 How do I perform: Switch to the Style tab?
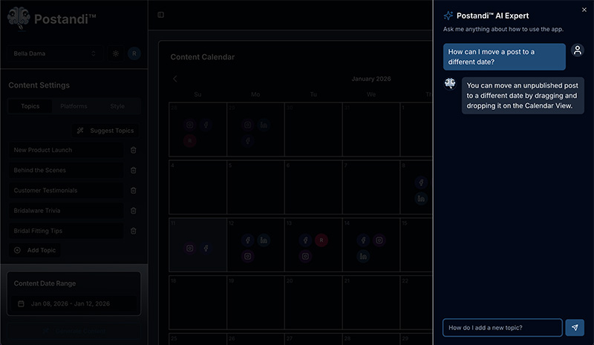pos(117,106)
